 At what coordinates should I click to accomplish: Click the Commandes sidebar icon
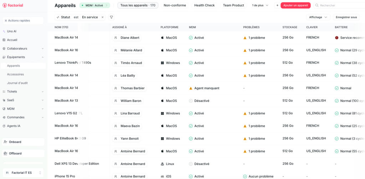pyautogui.click(x=4, y=117)
